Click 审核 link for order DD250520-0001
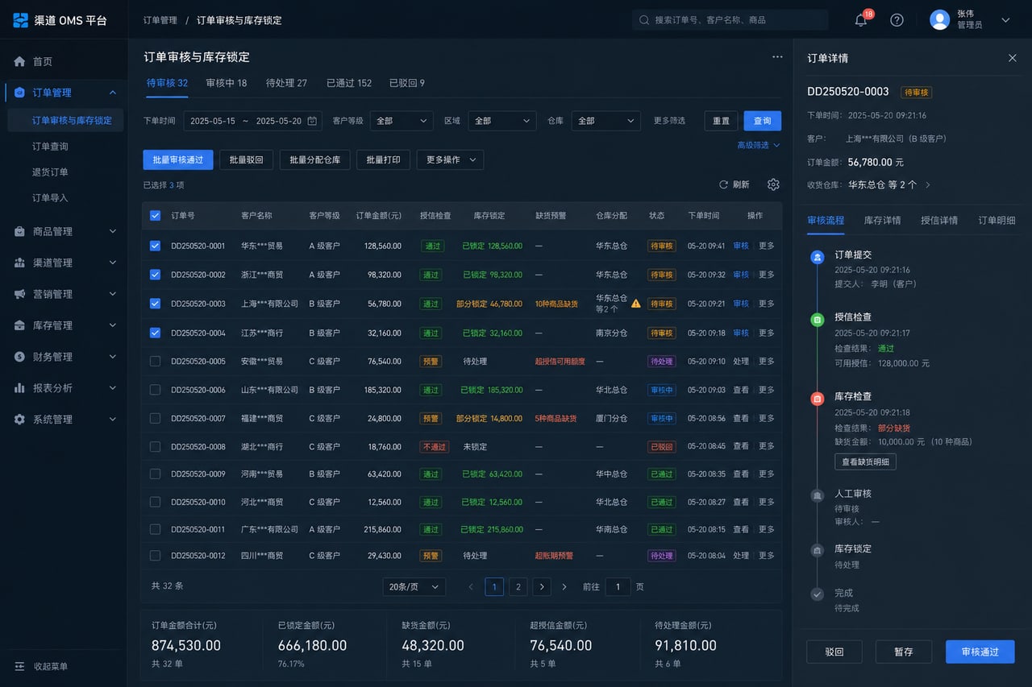Screen dimensions: 1032x687 (740, 246)
